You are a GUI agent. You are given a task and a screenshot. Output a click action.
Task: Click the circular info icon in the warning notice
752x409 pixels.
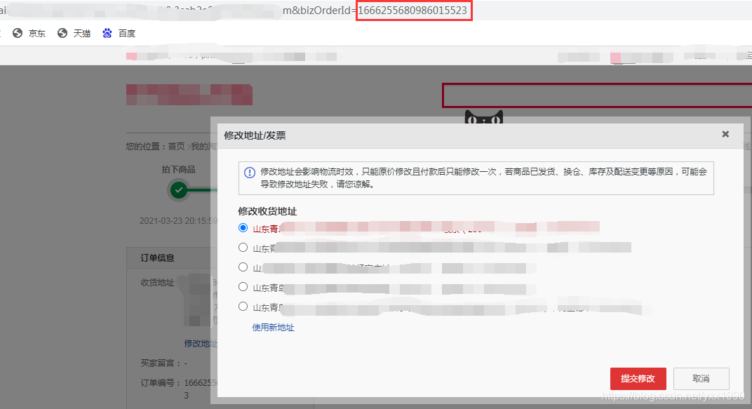coord(250,173)
